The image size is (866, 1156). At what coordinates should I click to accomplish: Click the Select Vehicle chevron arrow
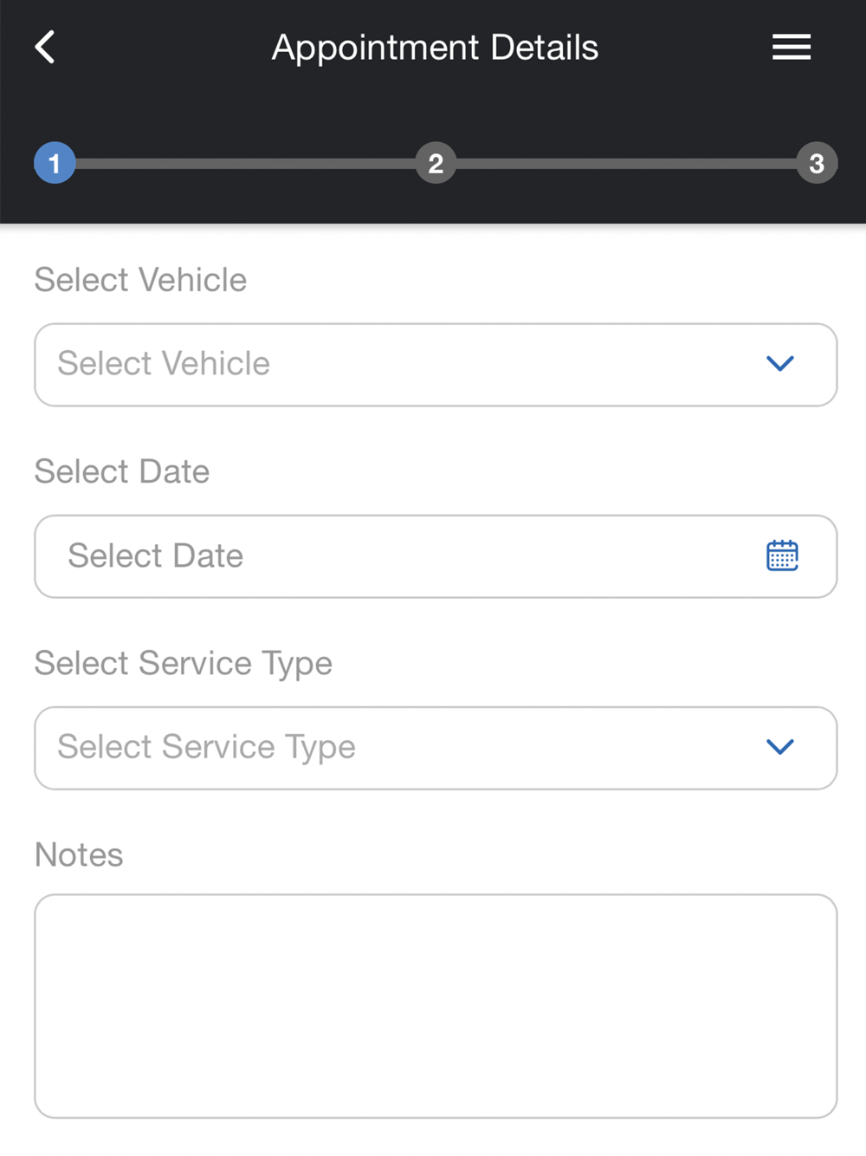(780, 364)
